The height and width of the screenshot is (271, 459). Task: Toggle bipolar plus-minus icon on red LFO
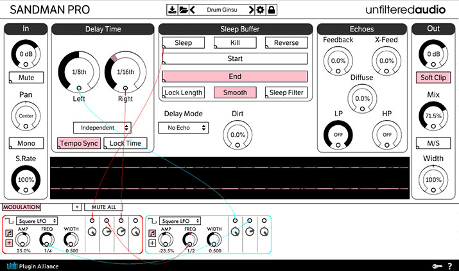(x=10, y=243)
